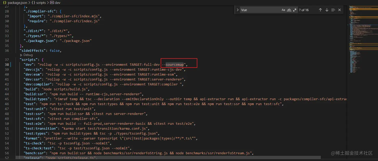Viewport: 378px width, 161px height.
Task: Click "release" script key on line 57
Action: pos(32,158)
